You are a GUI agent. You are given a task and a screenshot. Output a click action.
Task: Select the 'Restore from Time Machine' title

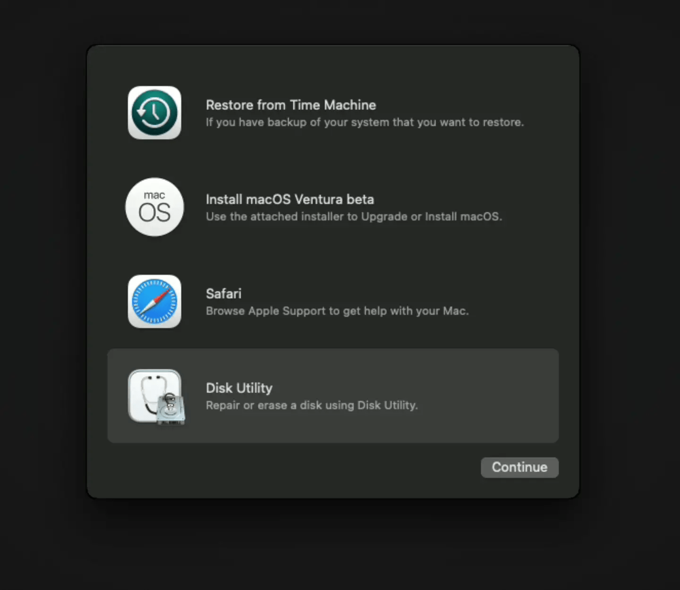(291, 105)
